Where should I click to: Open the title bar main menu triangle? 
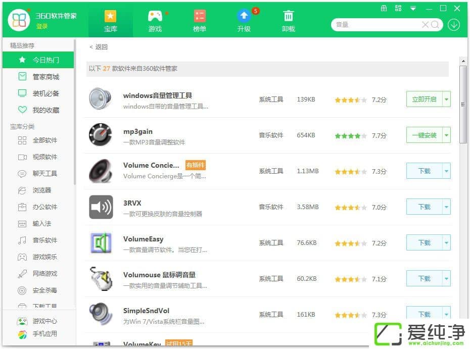(413, 8)
